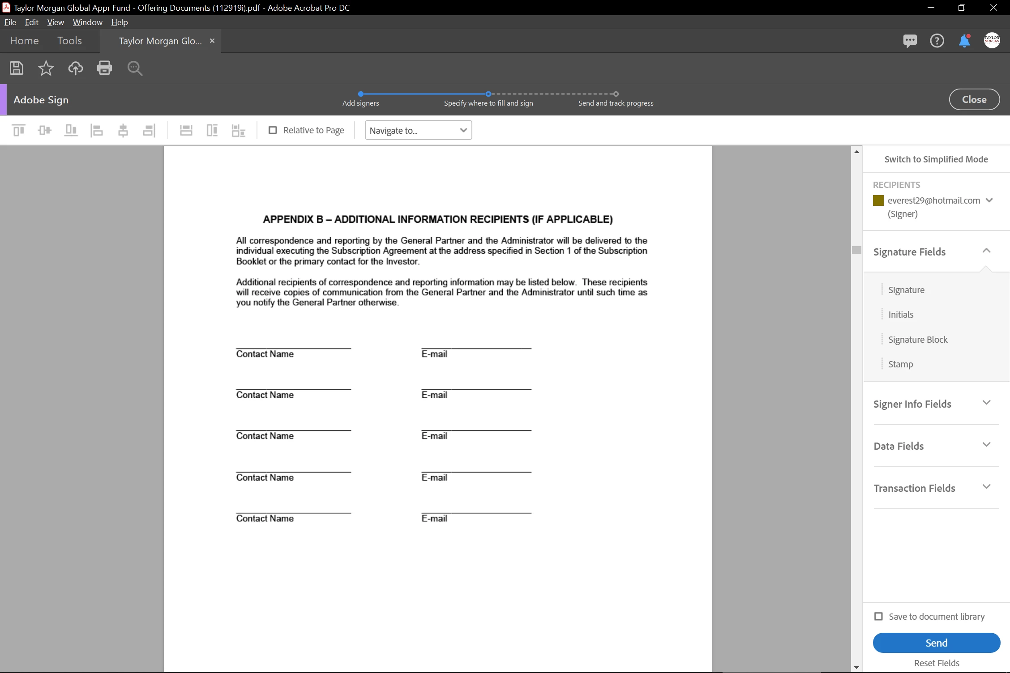
Task: Collapse the Signature Fields section
Action: [986, 251]
